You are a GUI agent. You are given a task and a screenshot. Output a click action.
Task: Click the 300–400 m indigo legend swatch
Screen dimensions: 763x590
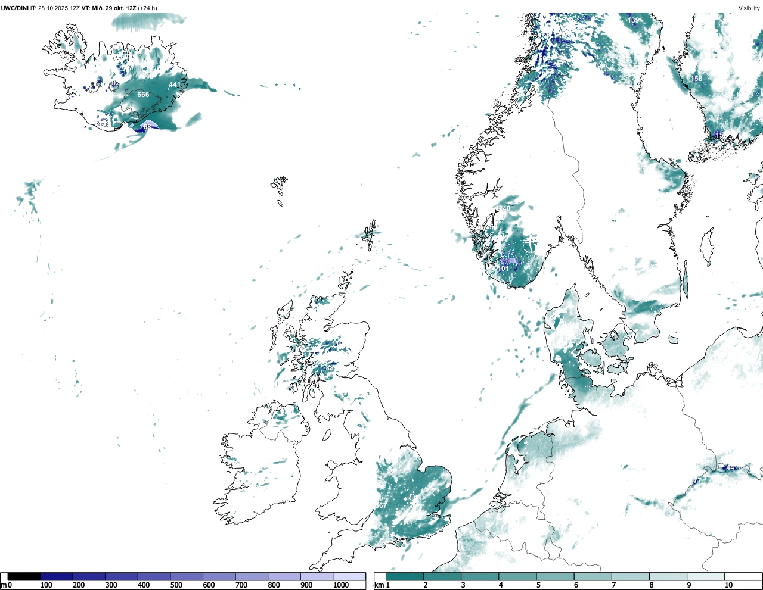[122, 576]
